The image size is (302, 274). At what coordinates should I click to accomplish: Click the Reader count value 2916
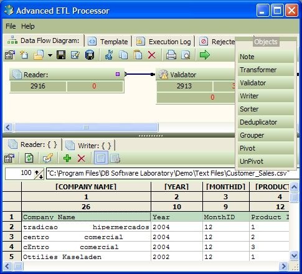38,86
